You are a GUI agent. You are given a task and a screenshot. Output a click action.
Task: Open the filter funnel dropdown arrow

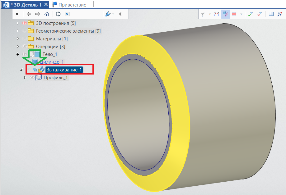(210, 14)
